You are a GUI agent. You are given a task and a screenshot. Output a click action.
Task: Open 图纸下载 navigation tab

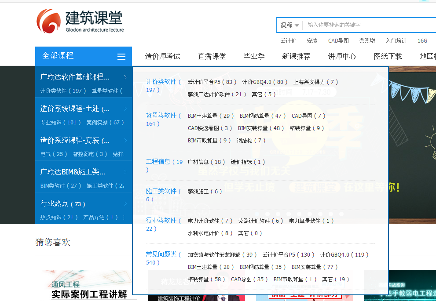tap(388, 56)
